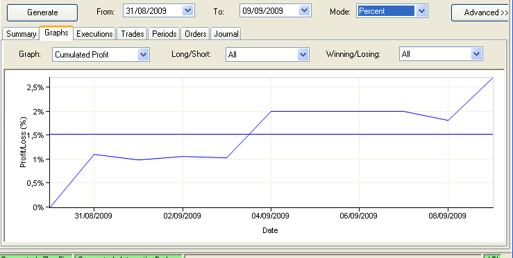
Task: Click the To date field 09/09/2009
Action: click(x=269, y=11)
